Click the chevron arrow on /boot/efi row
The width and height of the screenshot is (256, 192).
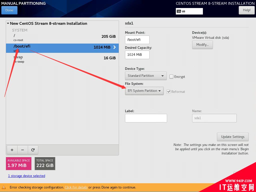[x=115, y=47]
